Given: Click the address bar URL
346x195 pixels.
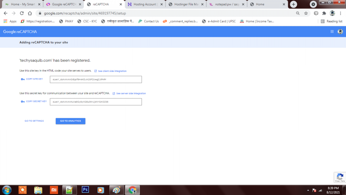Looking at the screenshot, I should 85,13.
